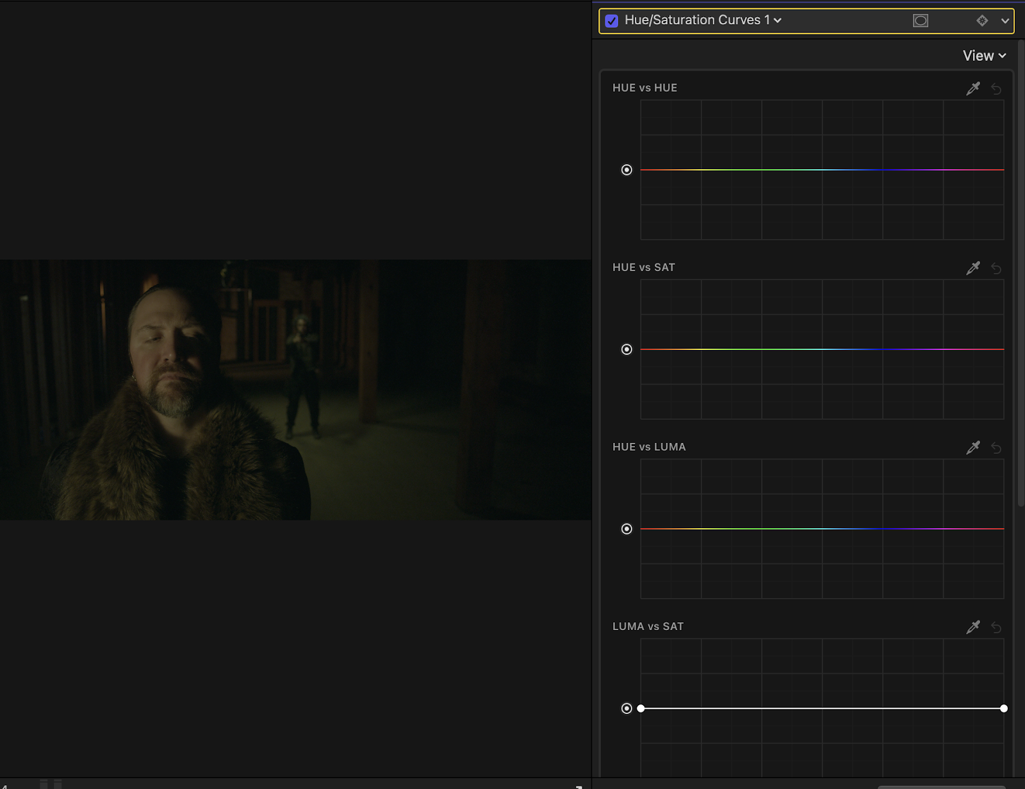Select the right control point of LUMA vs SAT
Image resolution: width=1025 pixels, height=789 pixels.
[1004, 708]
